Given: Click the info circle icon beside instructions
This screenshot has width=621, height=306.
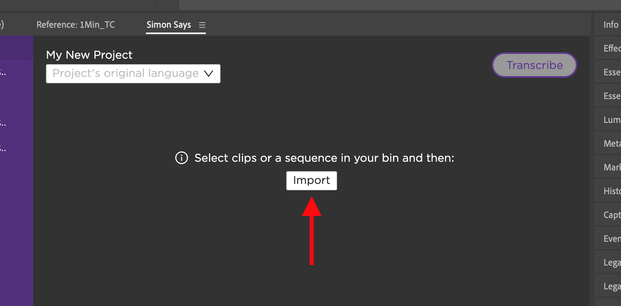Looking at the screenshot, I should tap(182, 158).
